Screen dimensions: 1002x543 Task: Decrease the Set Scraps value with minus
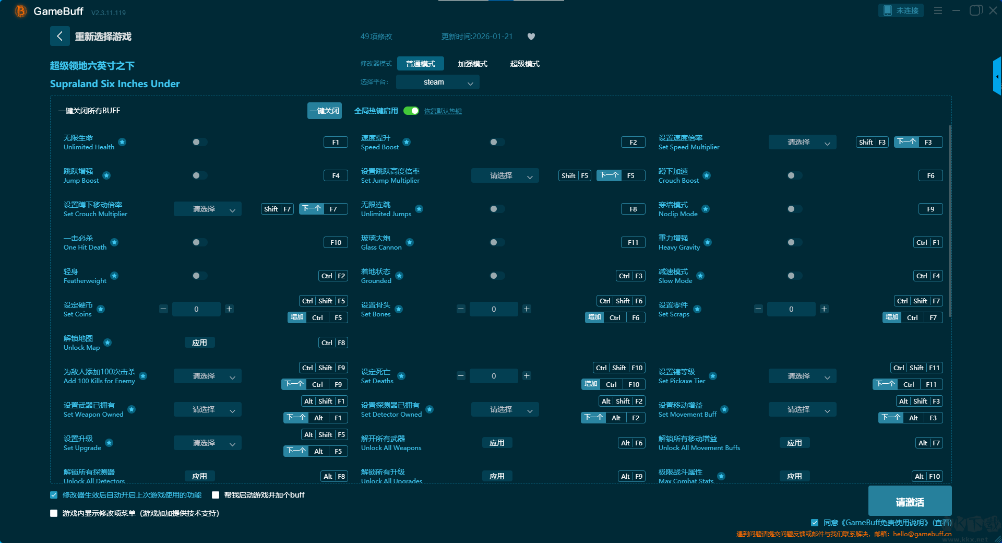coord(758,309)
